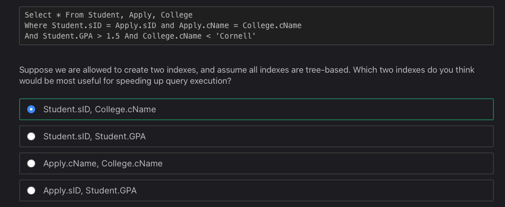
Task: Click the "Student.sID, College.cName" answer label text
Action: coord(99,109)
